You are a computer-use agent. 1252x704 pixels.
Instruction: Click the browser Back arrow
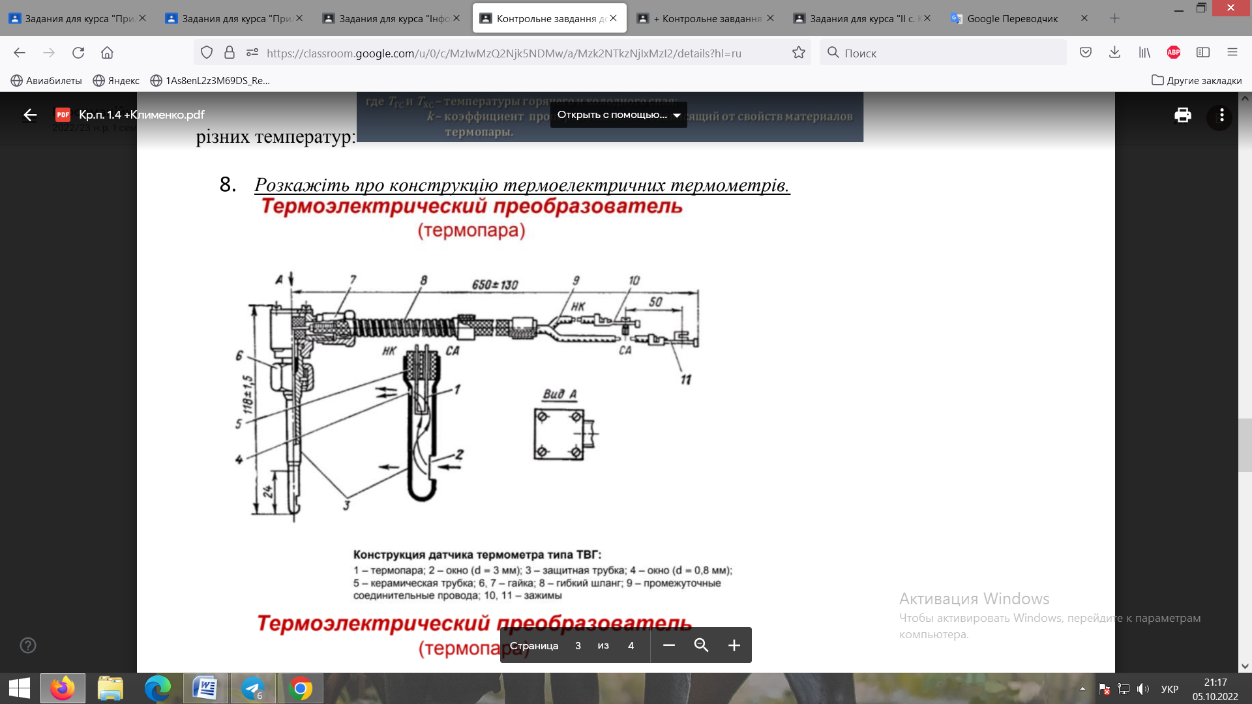[x=20, y=53]
